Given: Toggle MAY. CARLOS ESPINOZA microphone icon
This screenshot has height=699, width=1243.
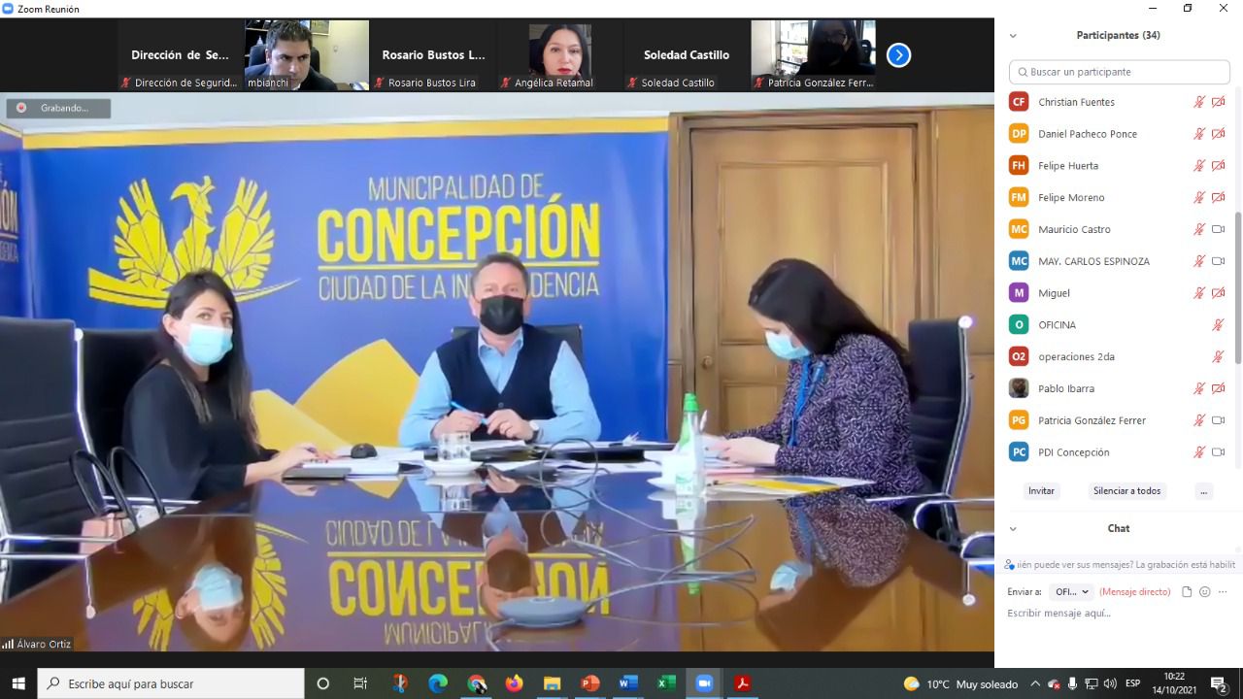Looking at the screenshot, I should pyautogui.click(x=1199, y=261).
